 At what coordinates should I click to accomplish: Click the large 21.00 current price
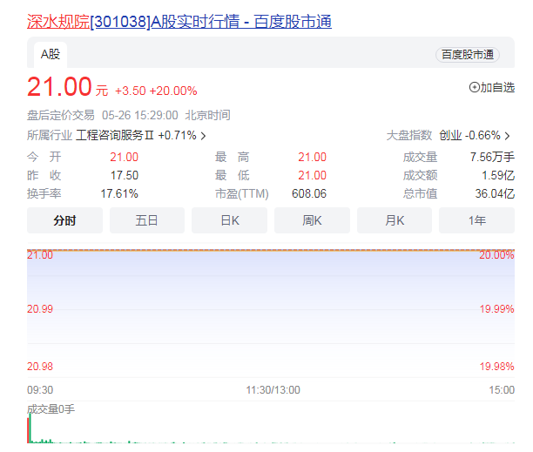point(59,87)
